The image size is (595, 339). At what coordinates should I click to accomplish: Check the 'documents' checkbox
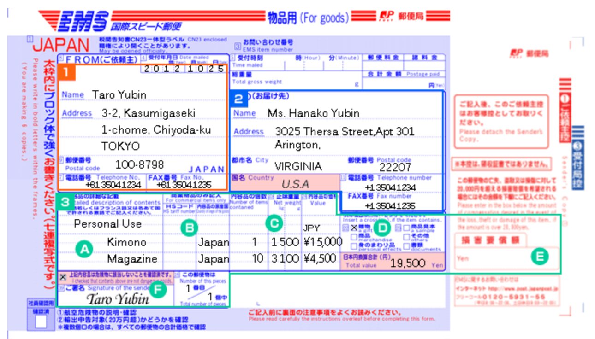406,246
